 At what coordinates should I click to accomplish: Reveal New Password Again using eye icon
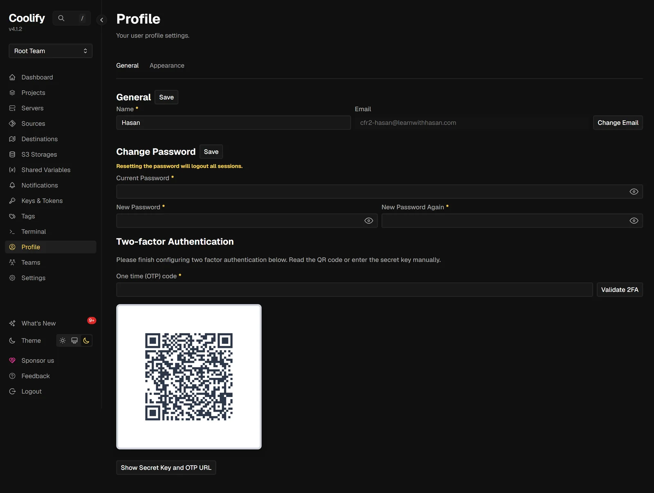(x=634, y=221)
